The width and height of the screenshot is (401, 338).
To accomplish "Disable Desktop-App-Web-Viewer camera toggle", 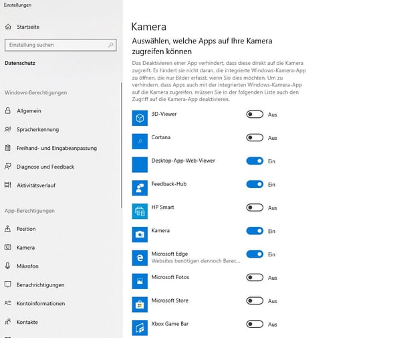I will click(x=255, y=161).
